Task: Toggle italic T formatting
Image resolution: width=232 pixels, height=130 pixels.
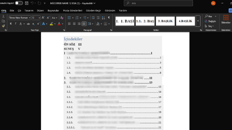Action: coord(16,24)
